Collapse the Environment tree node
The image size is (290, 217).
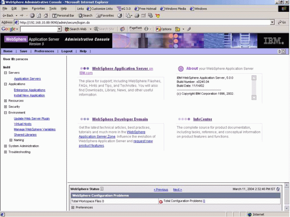click(6, 113)
